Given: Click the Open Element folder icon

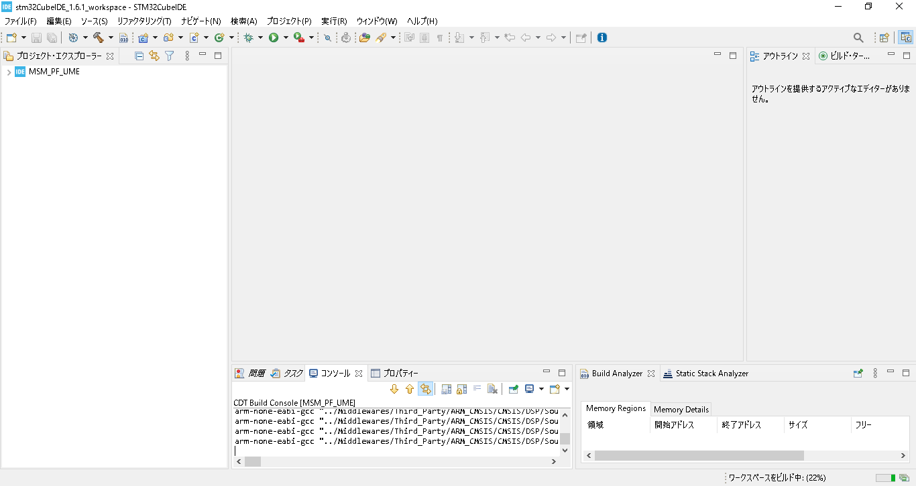Looking at the screenshot, I should point(364,37).
